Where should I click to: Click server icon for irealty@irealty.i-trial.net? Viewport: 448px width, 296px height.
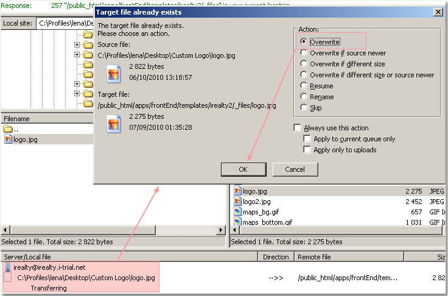(x=8, y=267)
